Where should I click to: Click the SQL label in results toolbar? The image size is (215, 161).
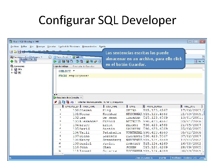point(72,102)
